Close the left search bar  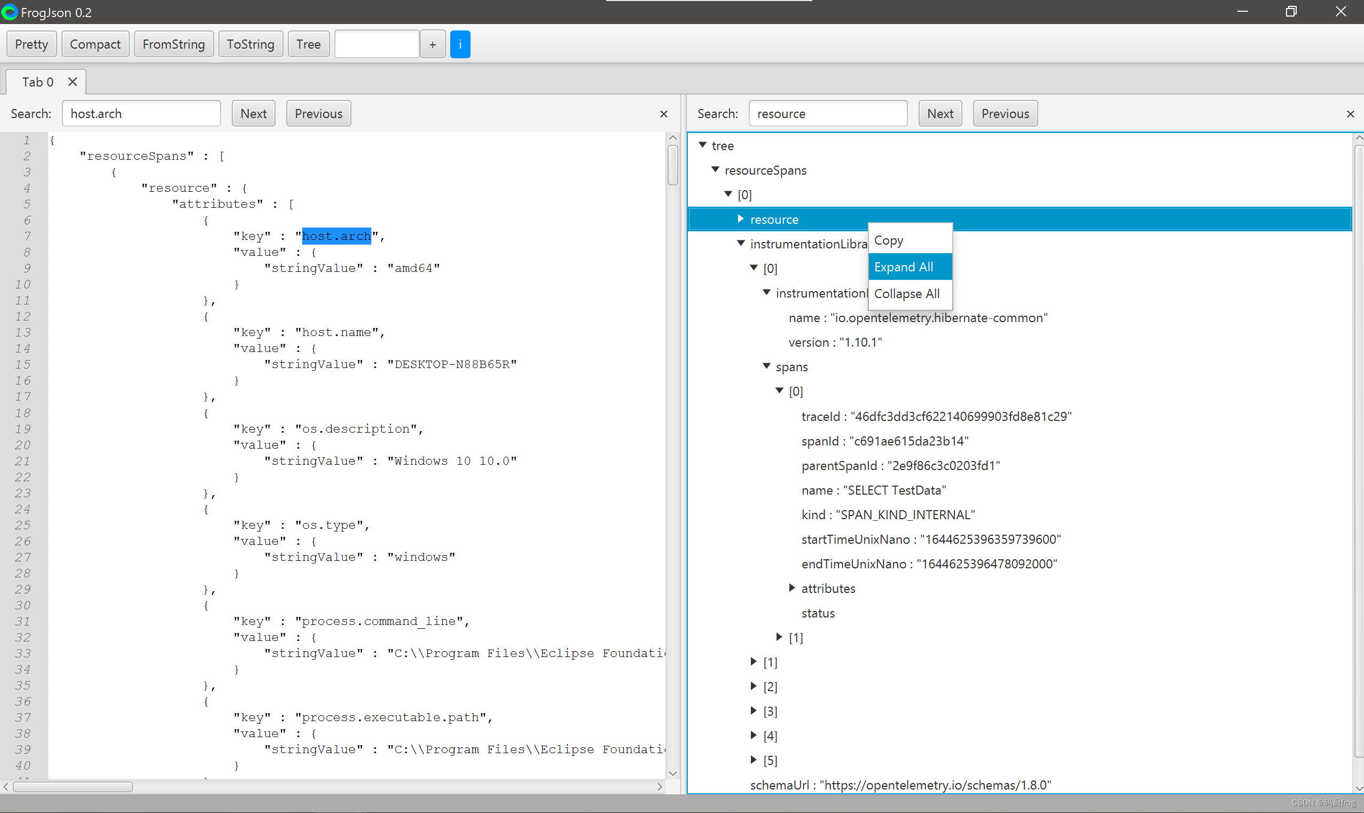(x=663, y=114)
